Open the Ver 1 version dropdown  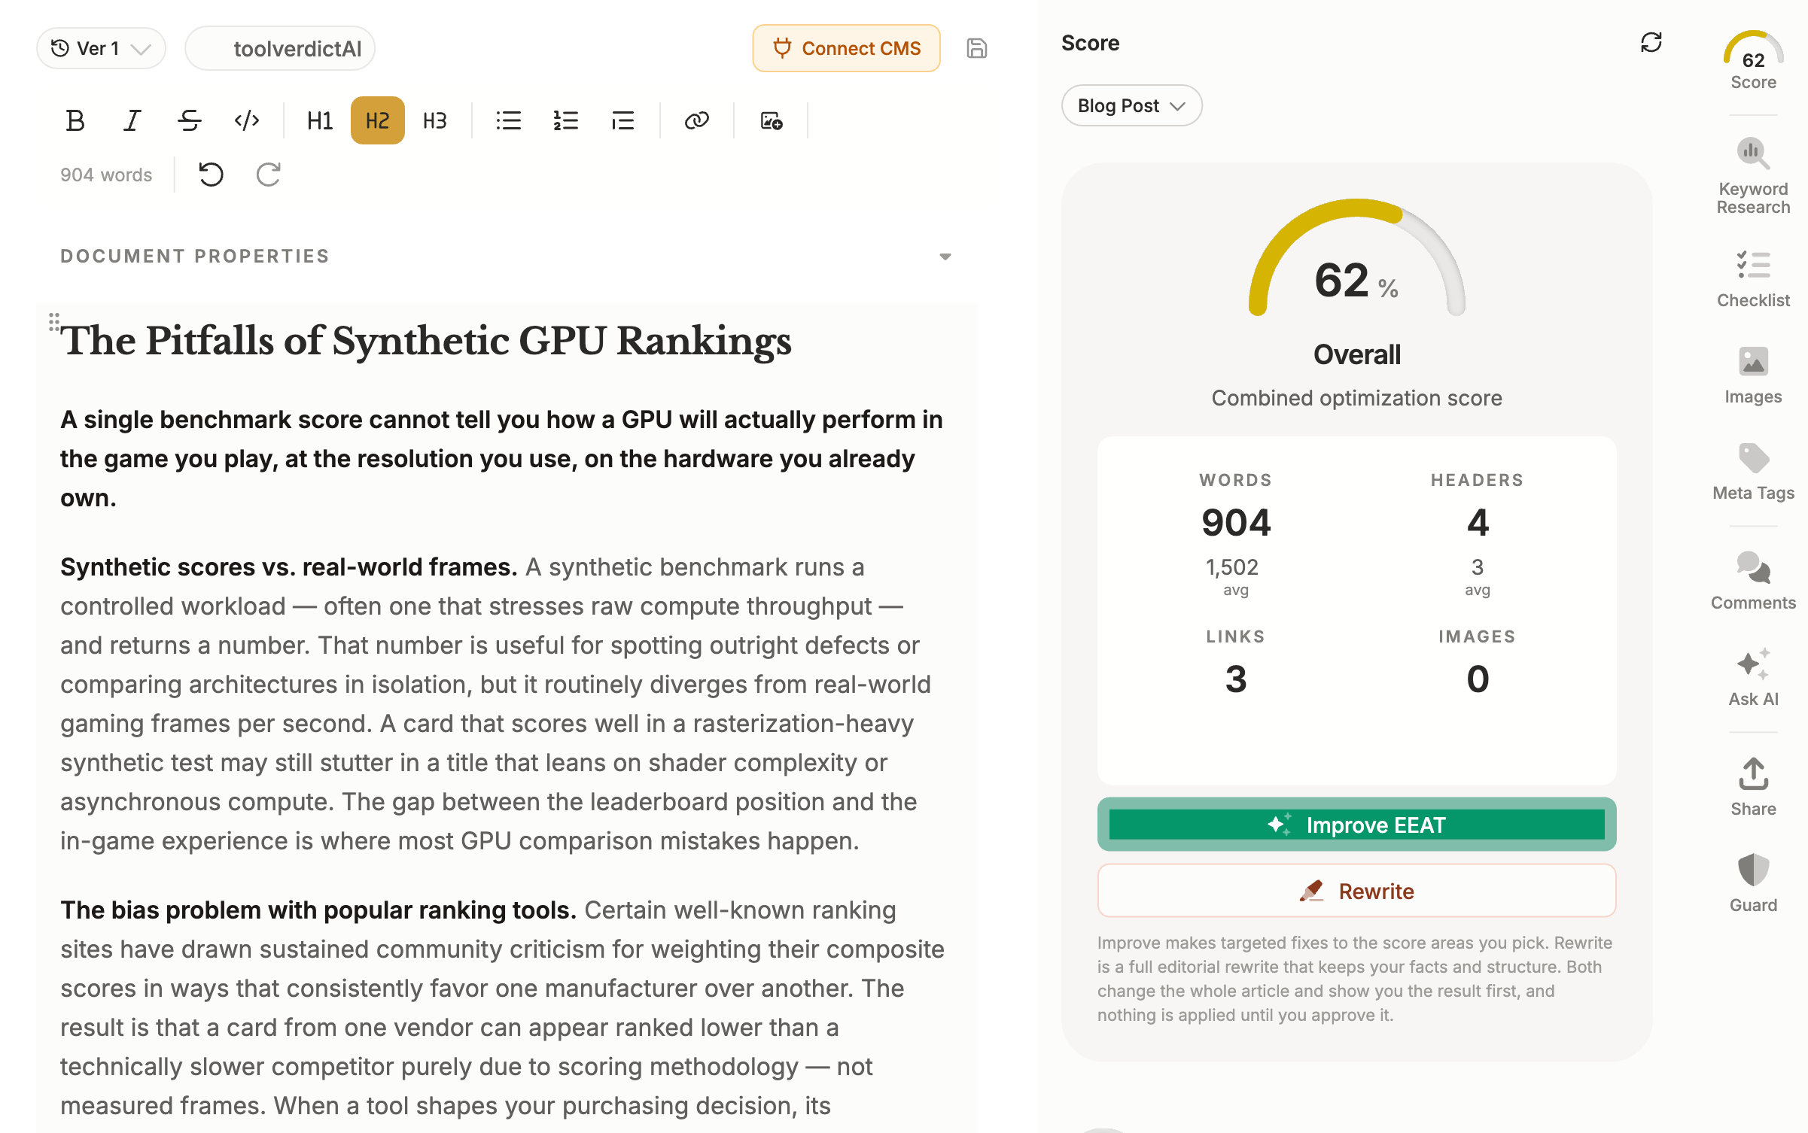pos(101,48)
